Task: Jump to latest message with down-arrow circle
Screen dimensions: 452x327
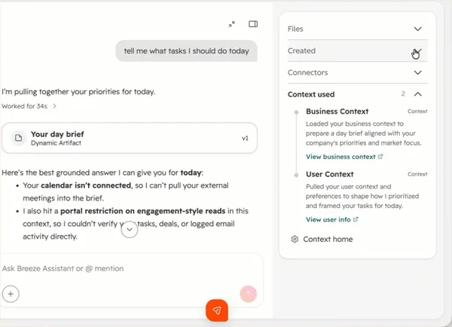Action: coord(130,230)
